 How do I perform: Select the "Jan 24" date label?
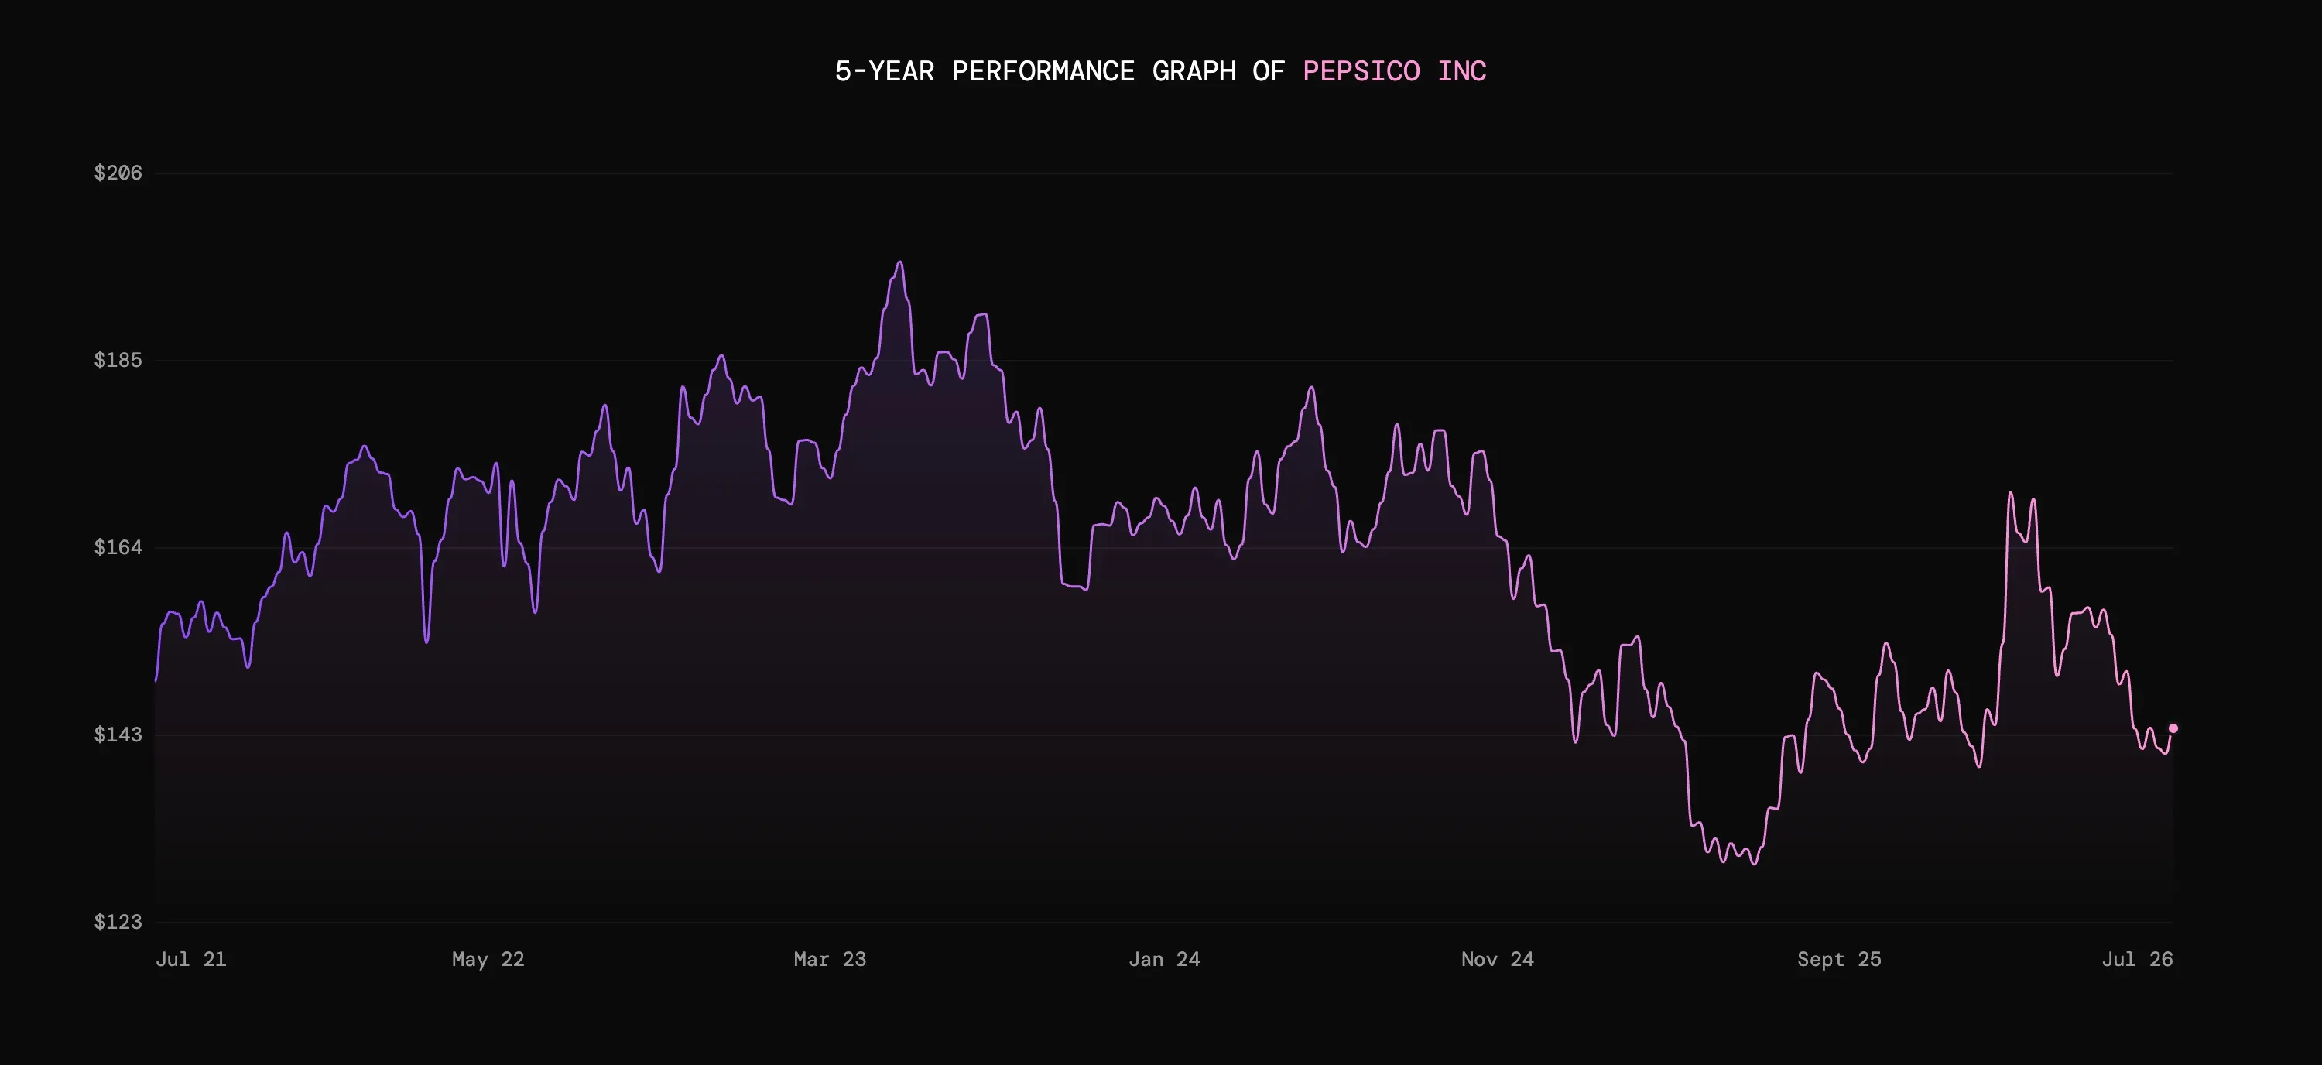coord(1165,960)
